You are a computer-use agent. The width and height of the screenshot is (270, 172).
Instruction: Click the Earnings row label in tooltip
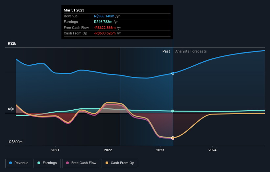click(71, 22)
